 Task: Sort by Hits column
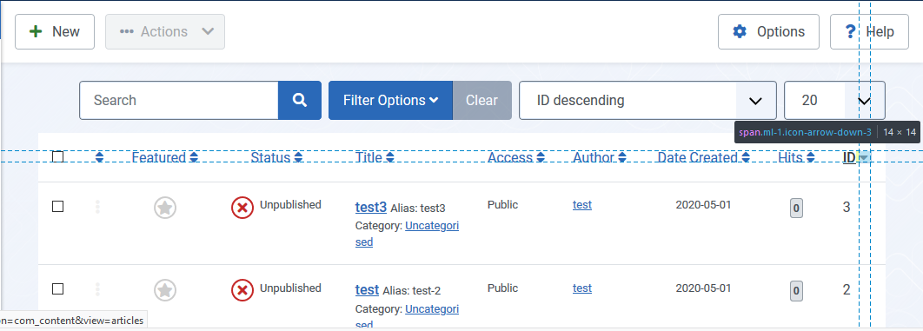point(796,157)
